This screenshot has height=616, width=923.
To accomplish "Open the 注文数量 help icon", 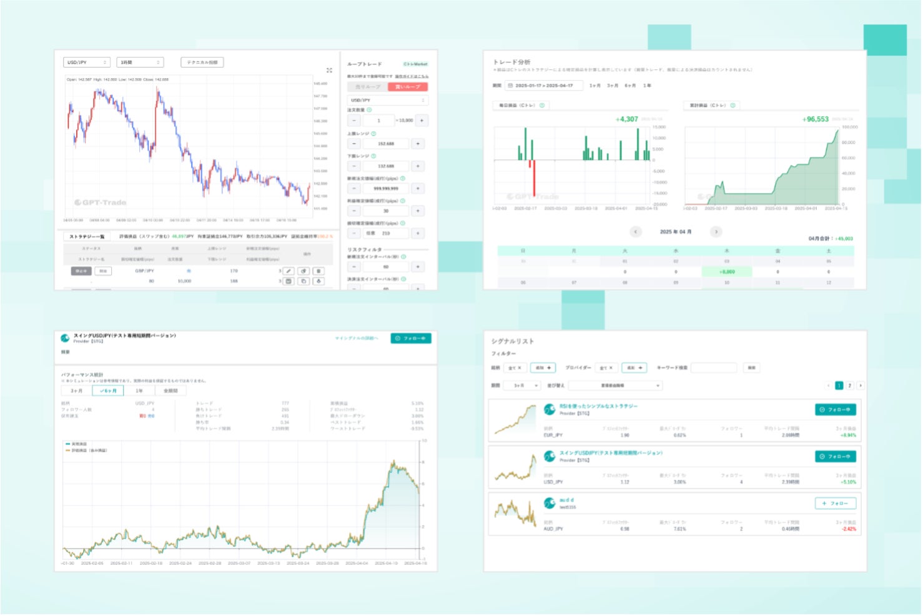I will 369,110.
